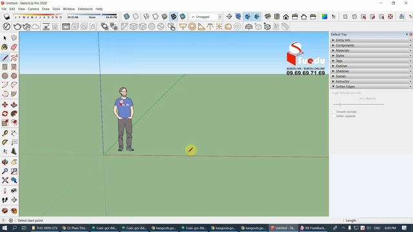The width and height of the screenshot is (413, 232).
Task: Expand the Shadows panel
Action: tap(371, 71)
